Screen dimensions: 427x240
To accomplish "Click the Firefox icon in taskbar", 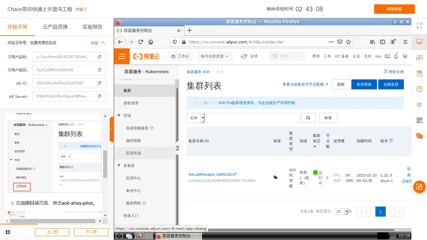I will [139, 236].
